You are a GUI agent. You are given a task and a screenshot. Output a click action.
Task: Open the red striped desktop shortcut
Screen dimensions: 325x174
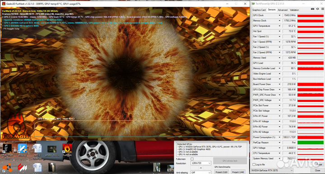click(22, 168)
